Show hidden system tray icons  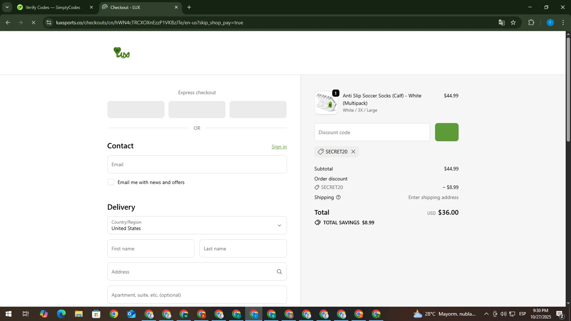(486, 314)
